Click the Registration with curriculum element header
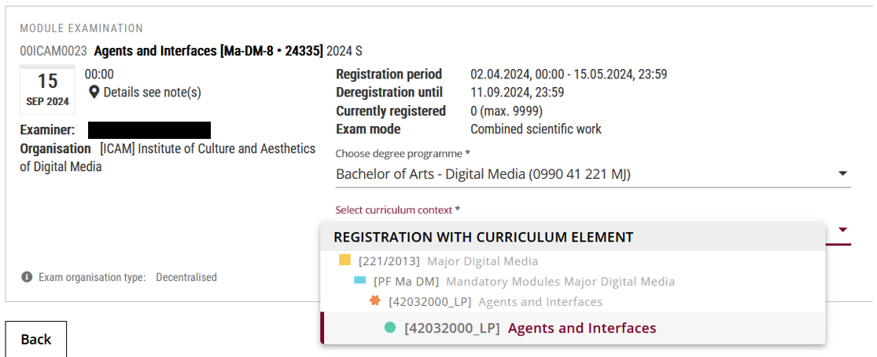Screen dimensions: 877x357 pos(483,237)
